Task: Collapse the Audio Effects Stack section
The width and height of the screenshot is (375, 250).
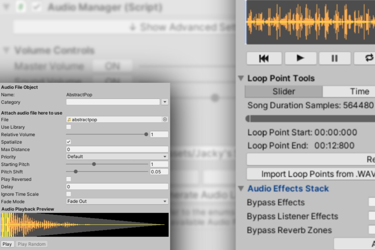Action: [241, 188]
